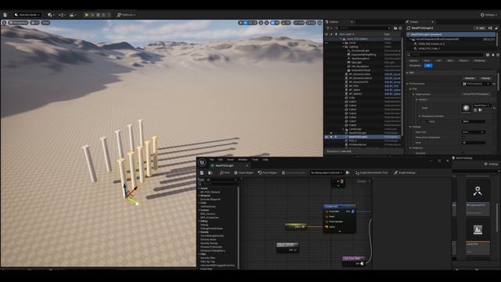Screen dimensions: 501x282
Task: Click the Cleanup button in Details
Action: [485, 78]
